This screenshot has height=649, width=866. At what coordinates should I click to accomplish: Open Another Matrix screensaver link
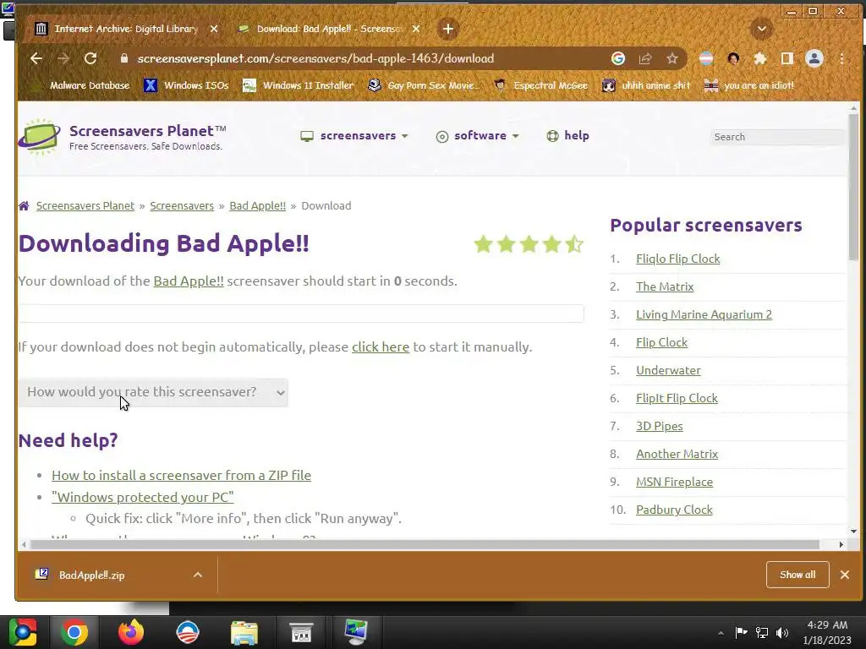pyautogui.click(x=677, y=454)
